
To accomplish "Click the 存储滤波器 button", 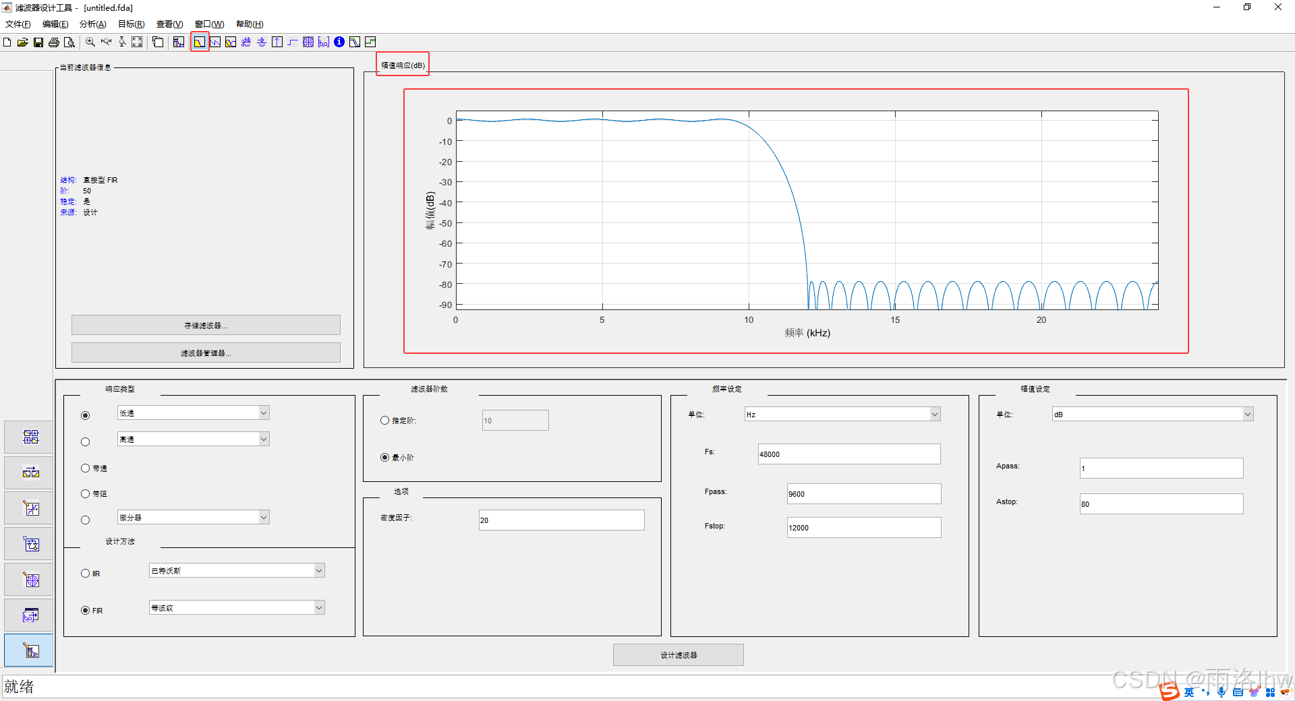I will pyautogui.click(x=206, y=326).
